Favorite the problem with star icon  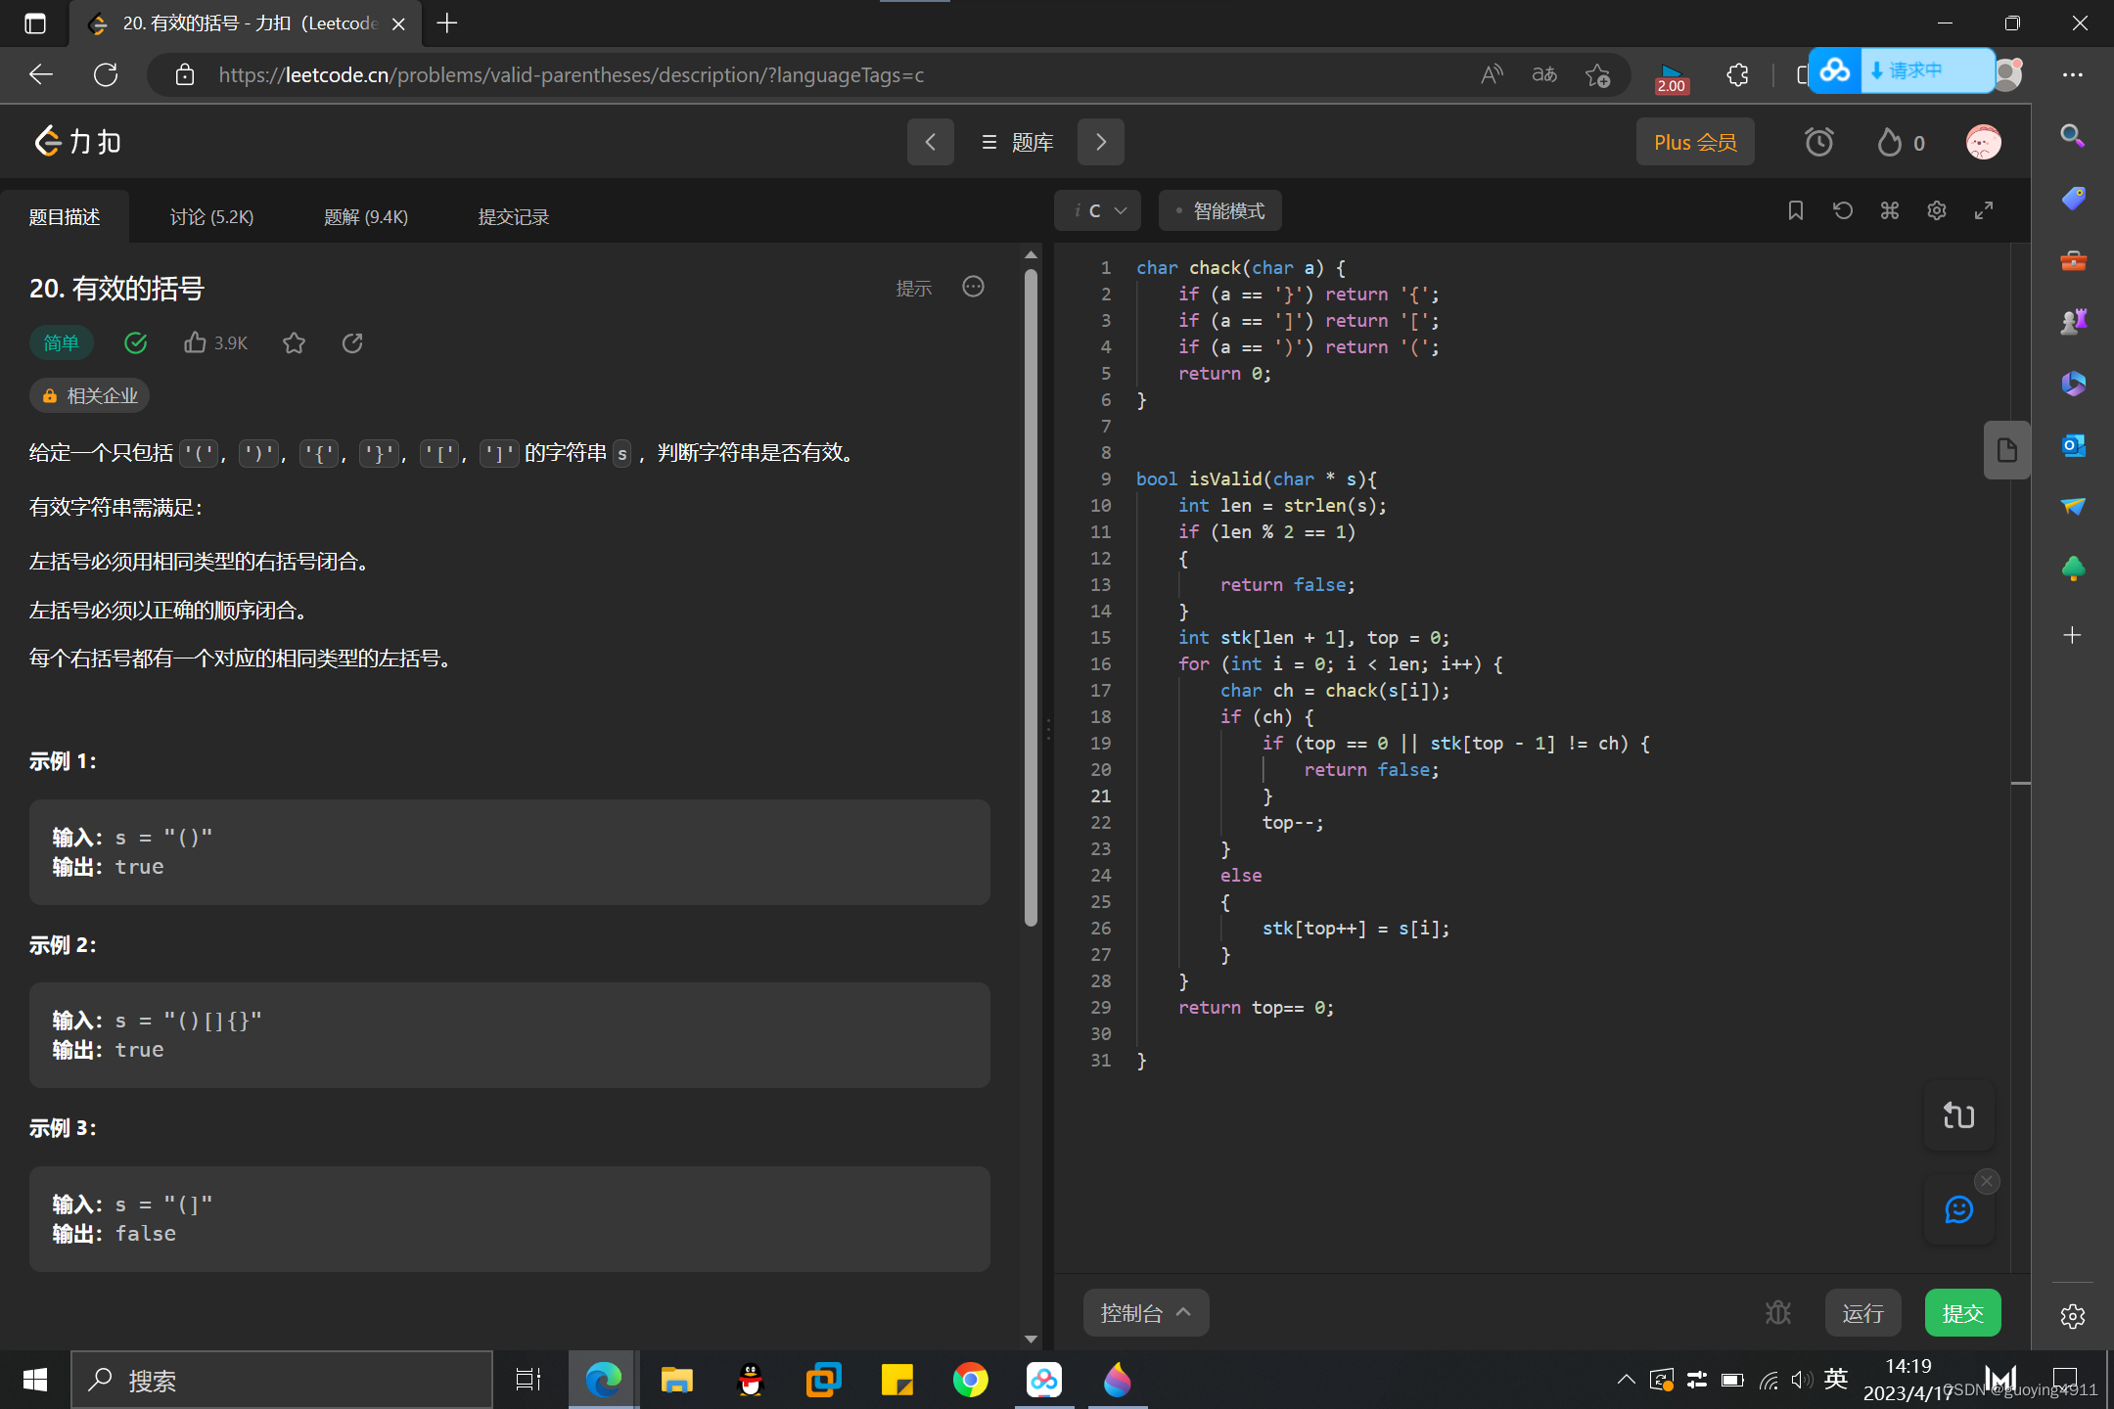coord(294,342)
